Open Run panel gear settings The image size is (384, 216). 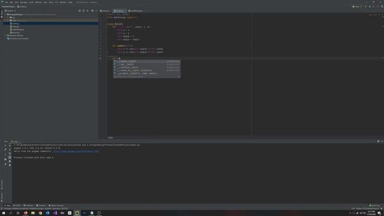point(378,142)
